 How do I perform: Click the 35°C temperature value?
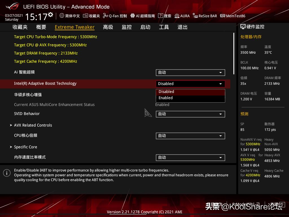(x=268, y=53)
